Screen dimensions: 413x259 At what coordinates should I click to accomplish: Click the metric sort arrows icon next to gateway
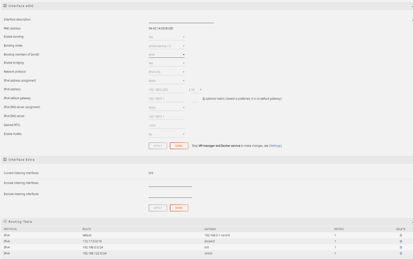pyautogui.click(x=204, y=99)
